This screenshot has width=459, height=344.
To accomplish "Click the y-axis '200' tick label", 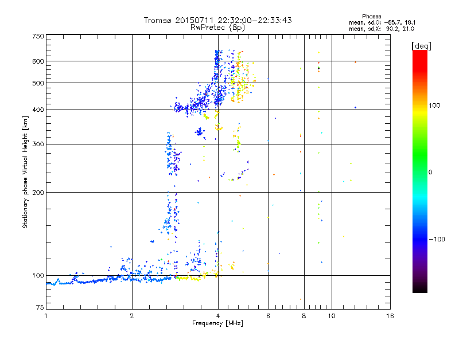I will 38,193.
